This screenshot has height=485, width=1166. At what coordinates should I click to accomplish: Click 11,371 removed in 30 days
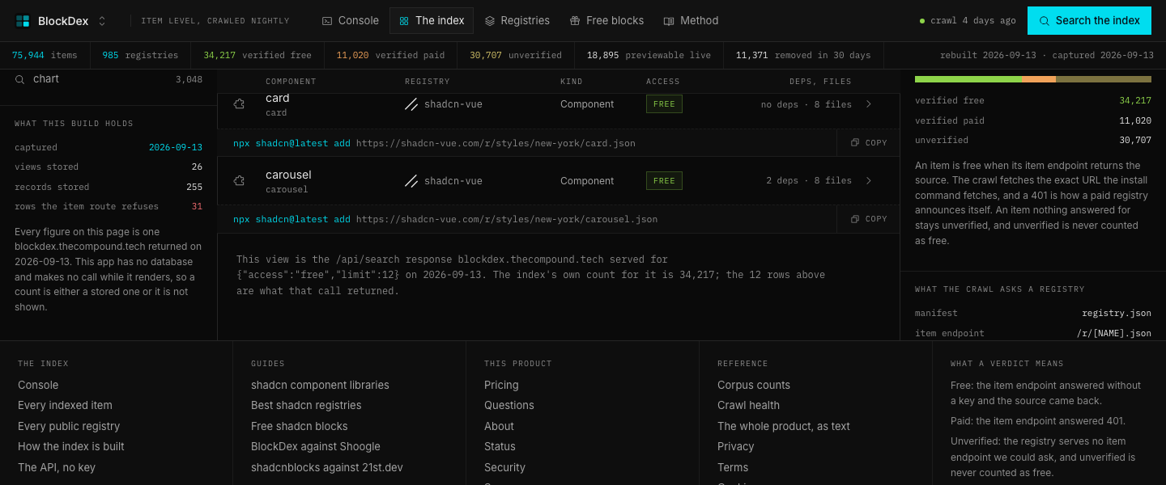803,56
